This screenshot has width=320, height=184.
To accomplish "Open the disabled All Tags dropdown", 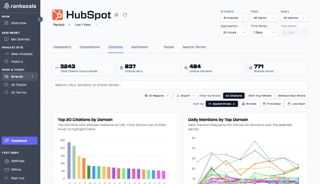I will pyautogui.click(x=294, y=32).
